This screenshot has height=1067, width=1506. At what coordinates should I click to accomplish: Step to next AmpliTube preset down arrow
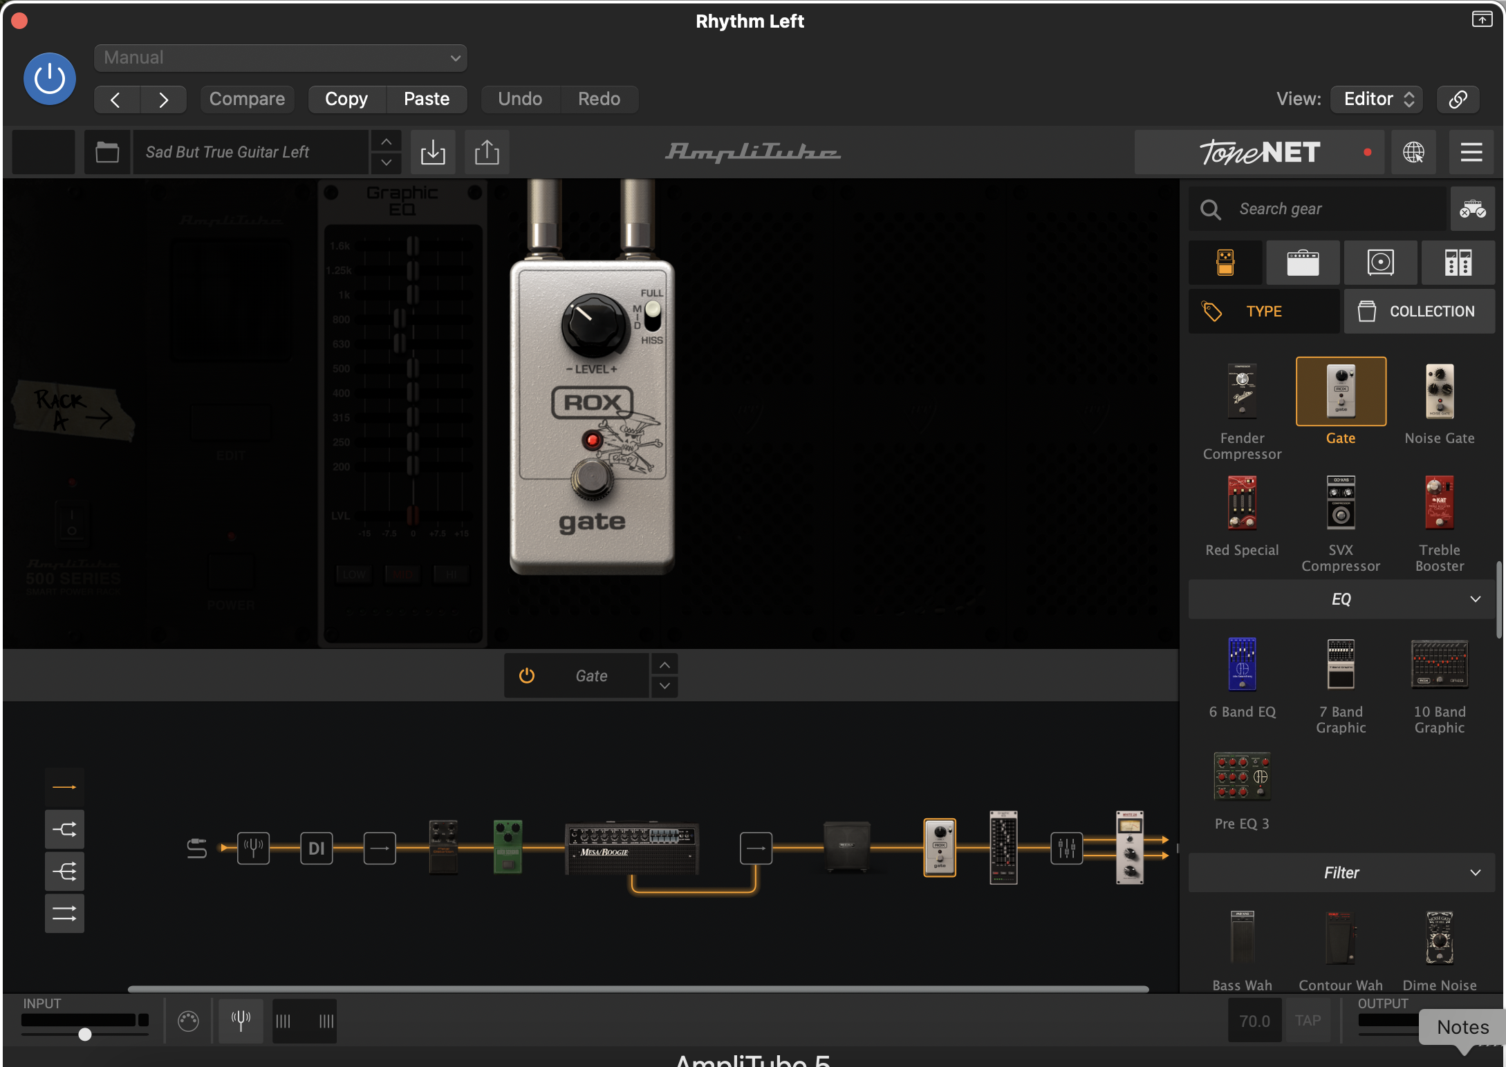click(387, 163)
